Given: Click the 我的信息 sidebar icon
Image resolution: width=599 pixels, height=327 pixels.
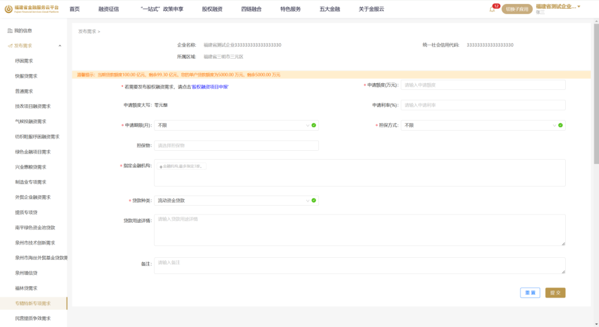Looking at the screenshot, I should 10,30.
